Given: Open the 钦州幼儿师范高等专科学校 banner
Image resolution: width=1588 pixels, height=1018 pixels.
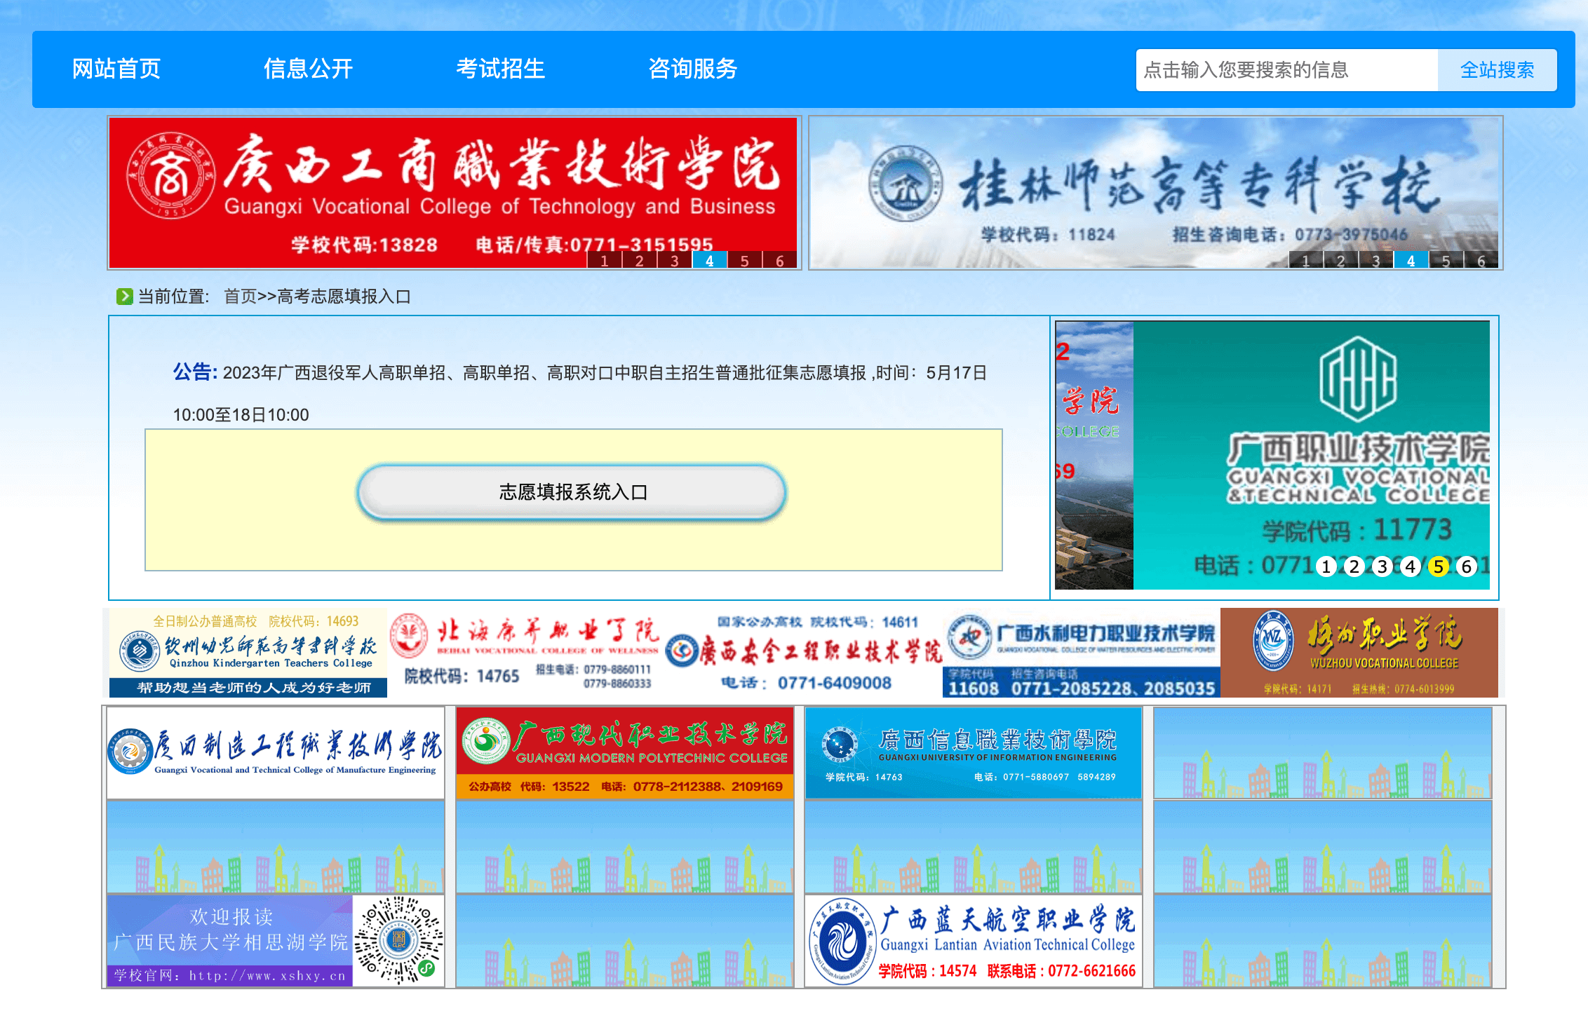Looking at the screenshot, I should point(248,653).
